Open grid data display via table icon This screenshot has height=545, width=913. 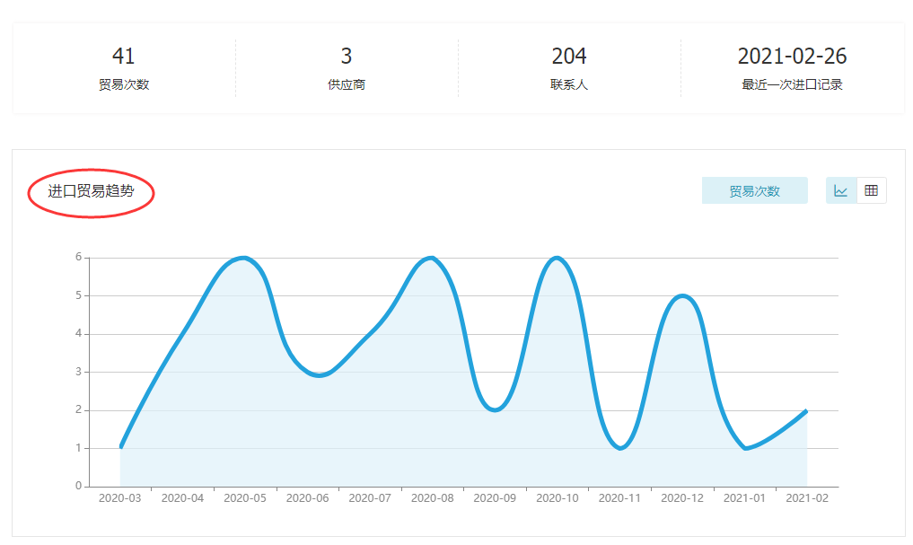[871, 190]
